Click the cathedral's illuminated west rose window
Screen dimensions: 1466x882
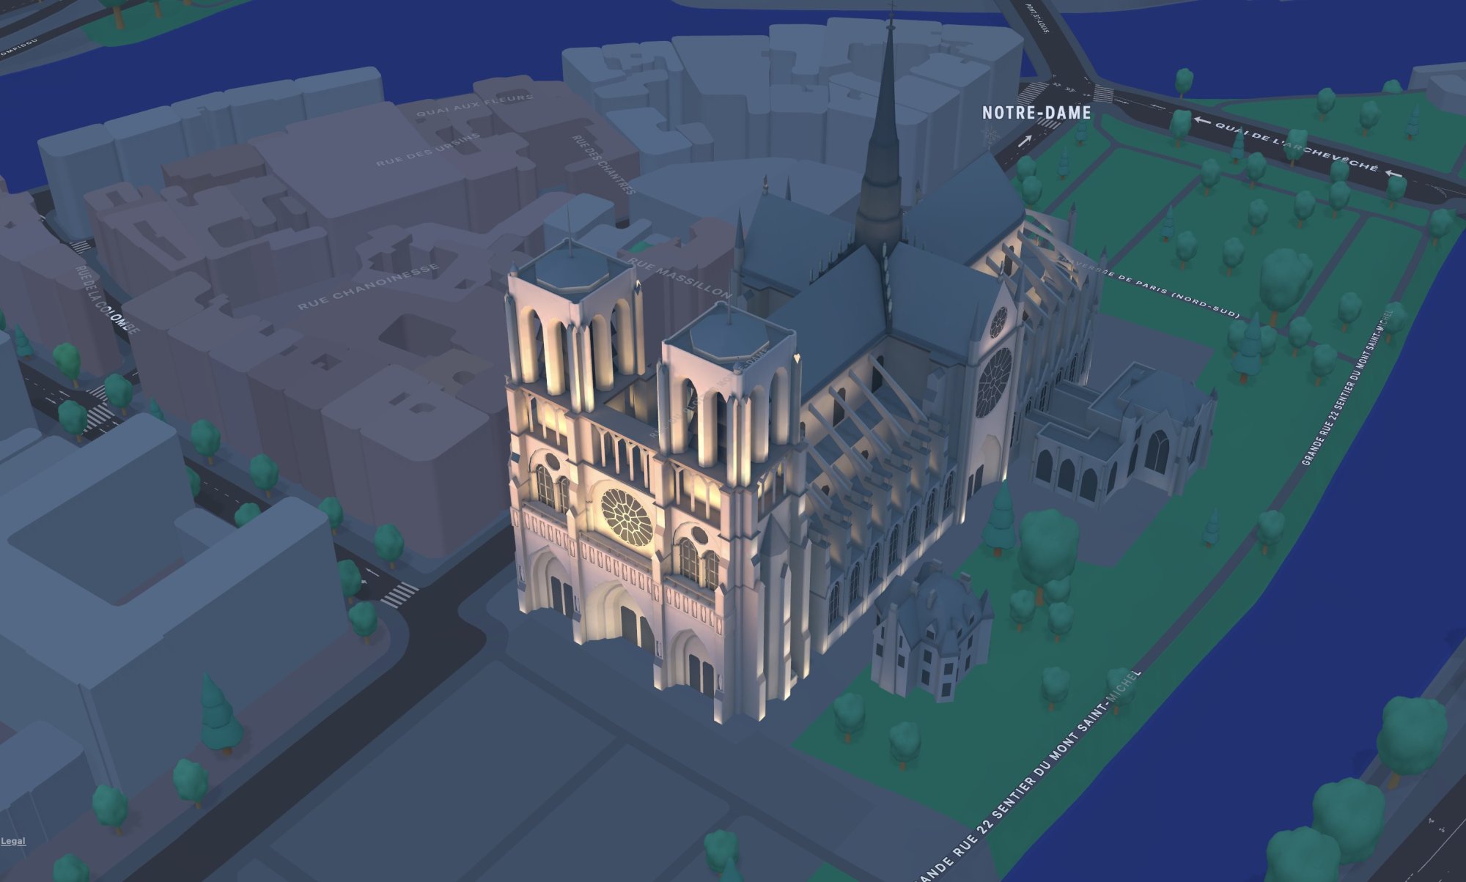tap(626, 517)
